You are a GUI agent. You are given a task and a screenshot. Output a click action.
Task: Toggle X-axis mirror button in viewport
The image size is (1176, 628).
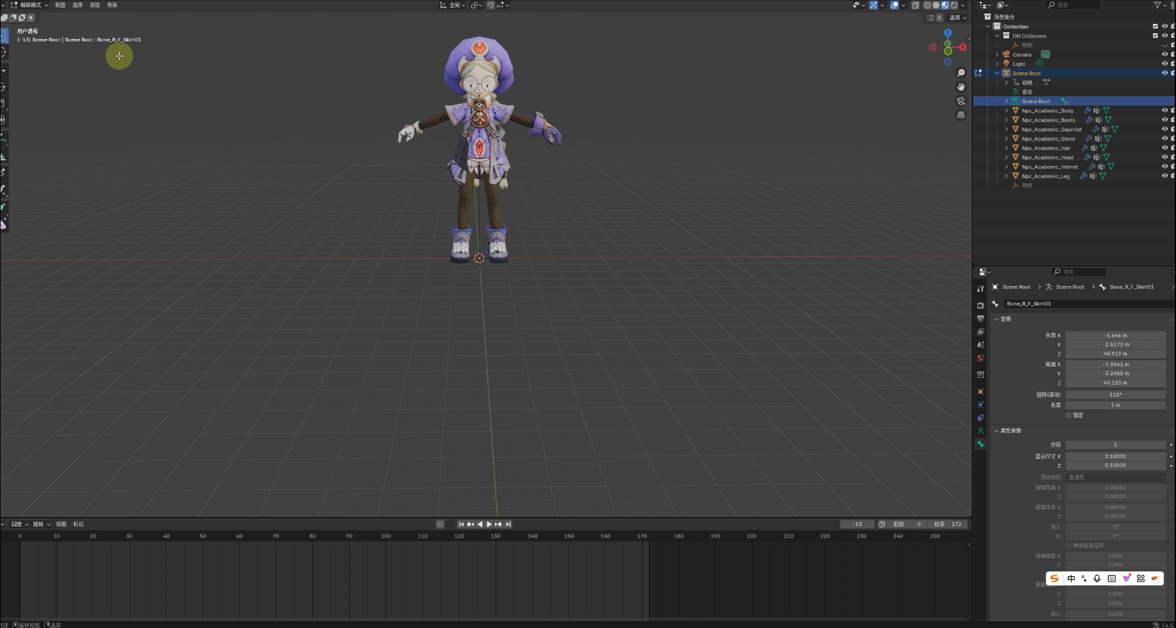pyautogui.click(x=940, y=18)
